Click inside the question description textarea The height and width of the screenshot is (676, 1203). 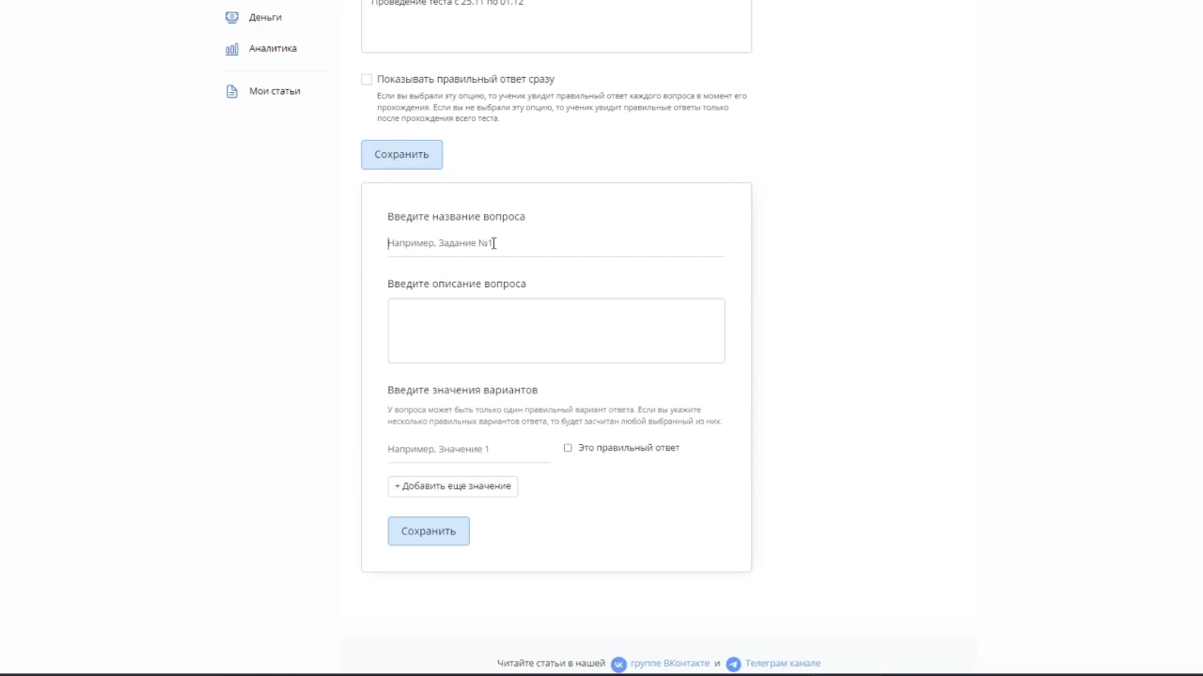(x=555, y=330)
